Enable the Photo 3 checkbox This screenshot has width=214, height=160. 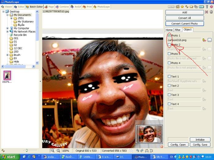(169, 54)
